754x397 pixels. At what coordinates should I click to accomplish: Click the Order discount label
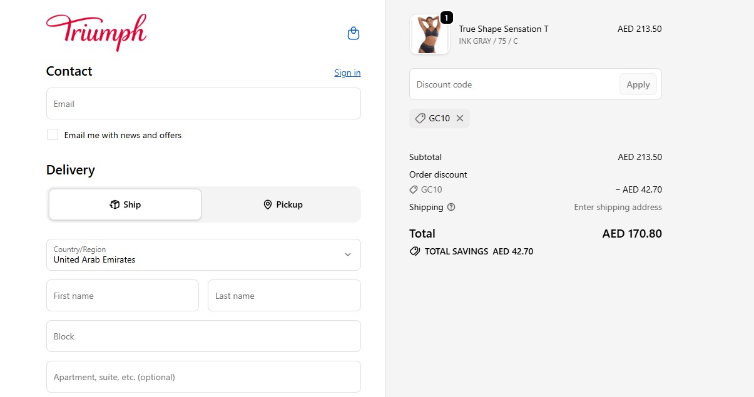[438, 174]
